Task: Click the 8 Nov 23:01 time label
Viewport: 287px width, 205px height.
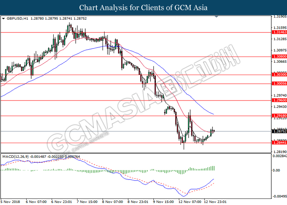Action: [138, 202]
